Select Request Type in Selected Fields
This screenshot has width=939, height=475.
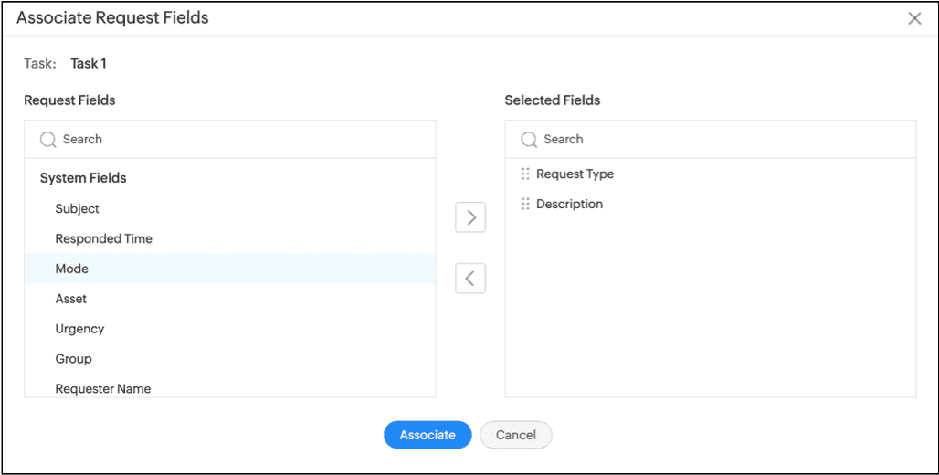click(x=575, y=174)
